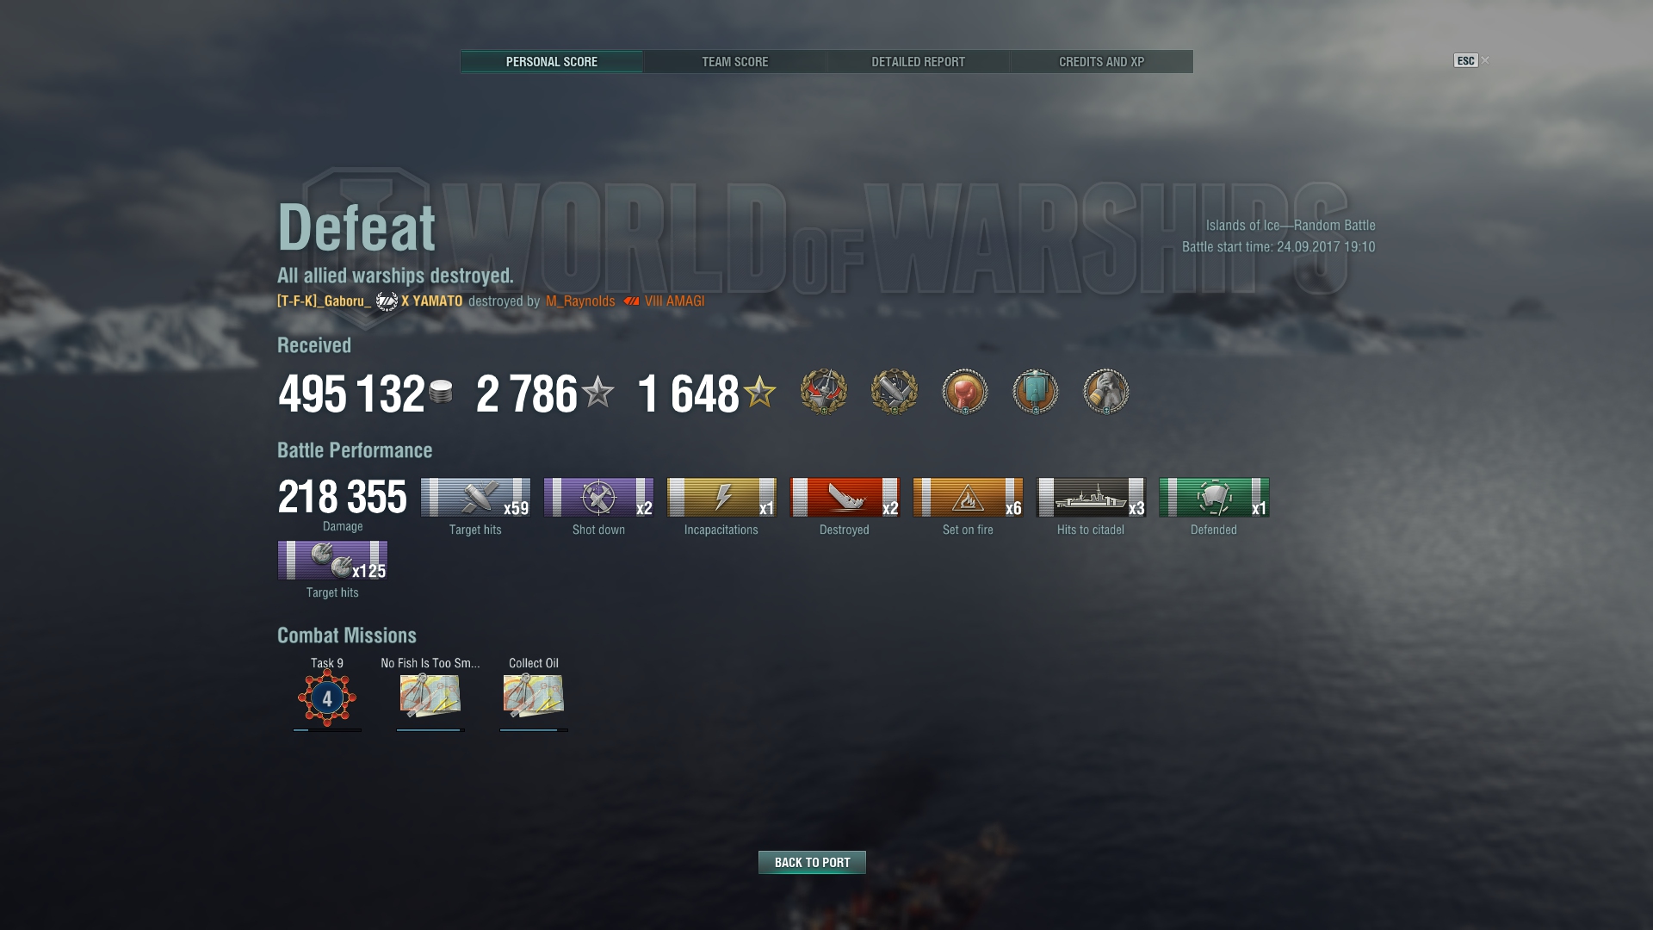Click the first achievement medal

pos(824,392)
